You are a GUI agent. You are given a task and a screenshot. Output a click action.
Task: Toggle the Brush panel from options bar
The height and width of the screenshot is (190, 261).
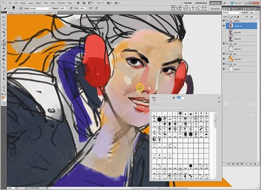[21, 8]
